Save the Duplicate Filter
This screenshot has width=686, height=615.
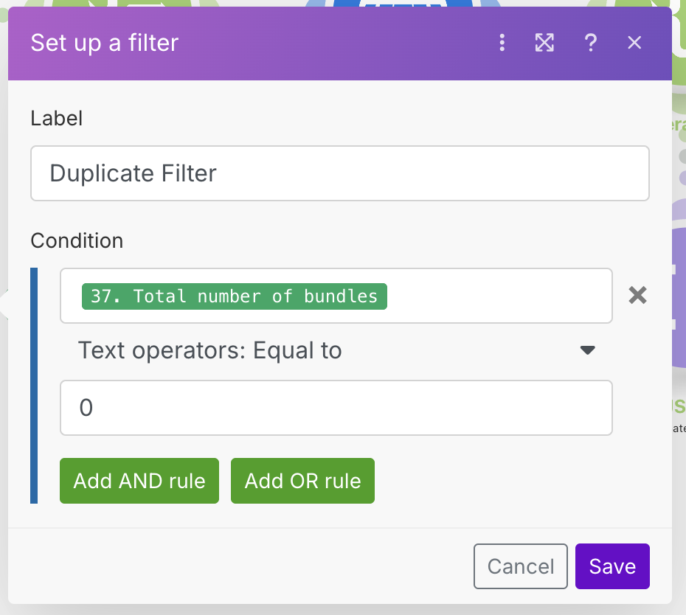coord(612,566)
